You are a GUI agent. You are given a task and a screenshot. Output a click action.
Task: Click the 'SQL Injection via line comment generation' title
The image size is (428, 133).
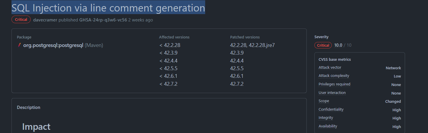108,8
